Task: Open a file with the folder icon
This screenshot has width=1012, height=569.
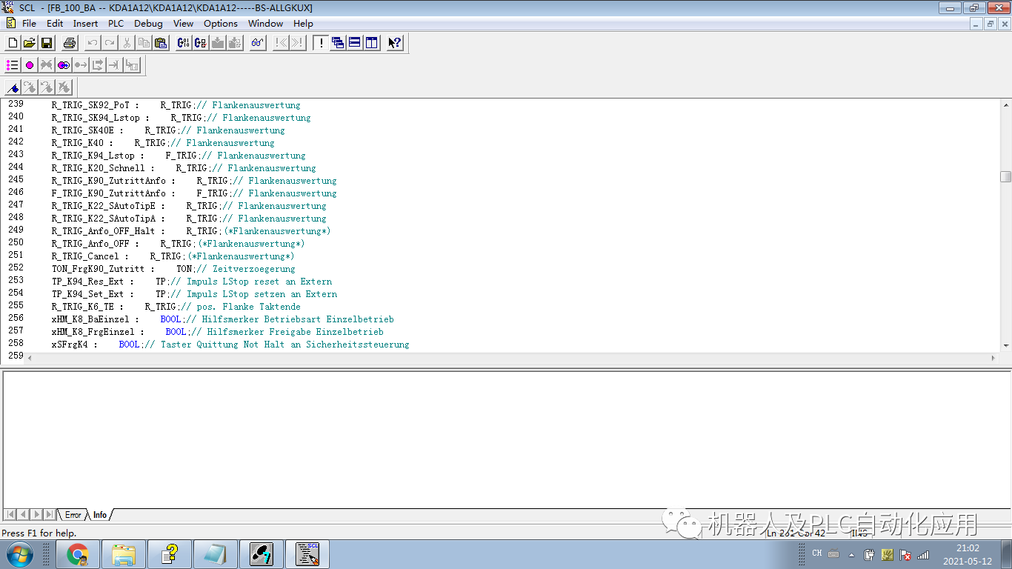Action: (x=30, y=43)
